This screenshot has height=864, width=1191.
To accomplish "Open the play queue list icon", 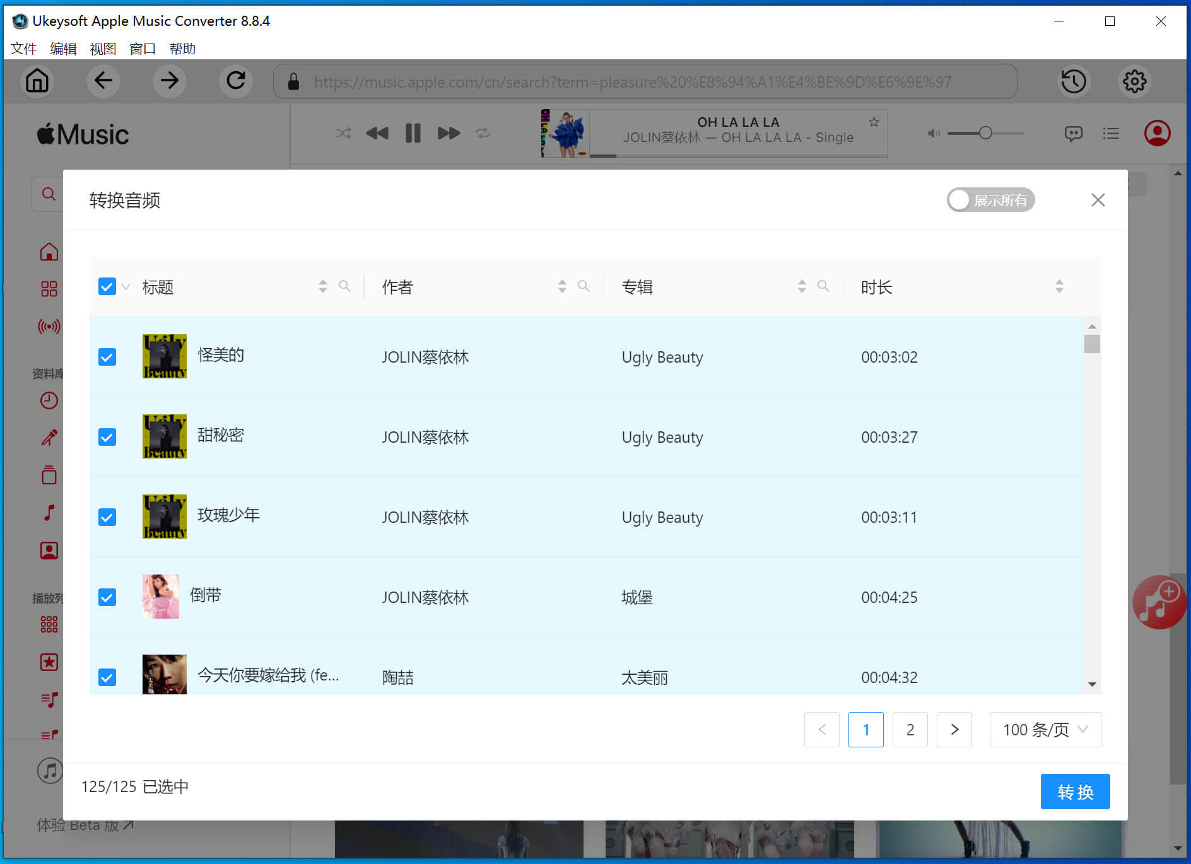I will tap(1111, 133).
